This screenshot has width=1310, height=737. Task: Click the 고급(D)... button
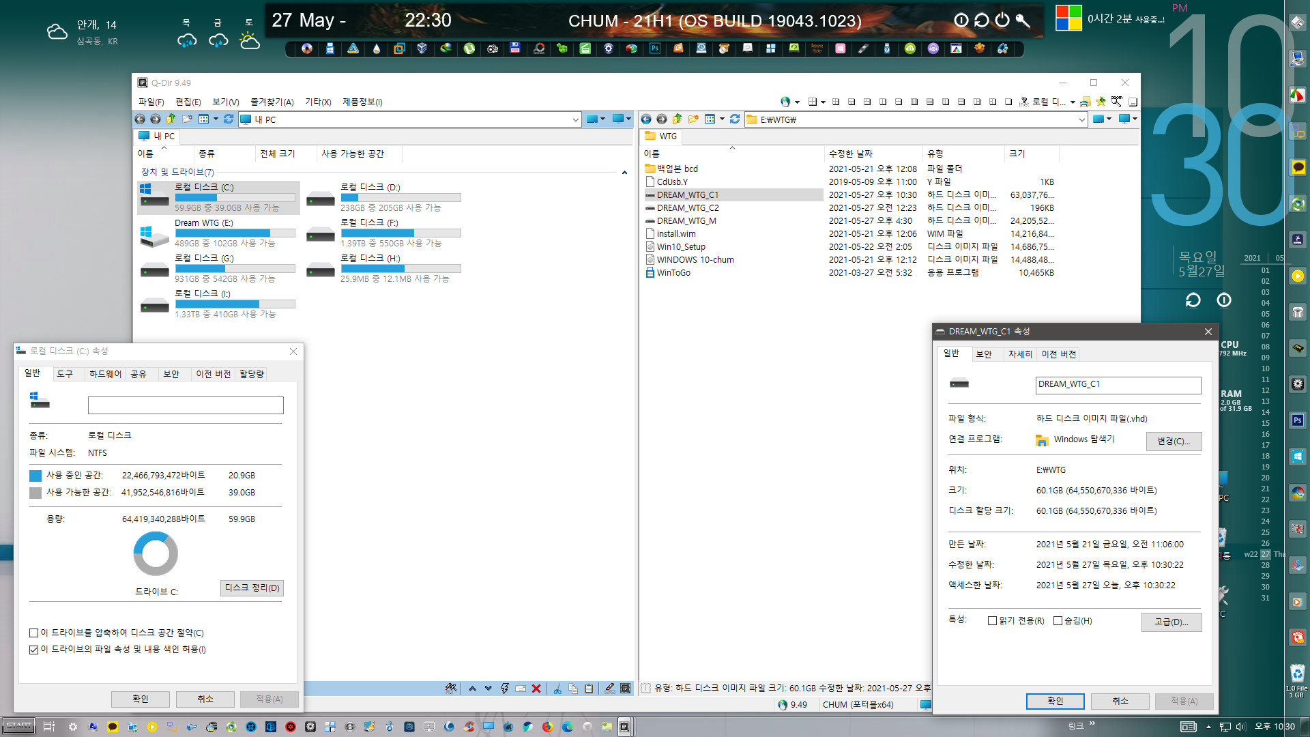pyautogui.click(x=1171, y=622)
